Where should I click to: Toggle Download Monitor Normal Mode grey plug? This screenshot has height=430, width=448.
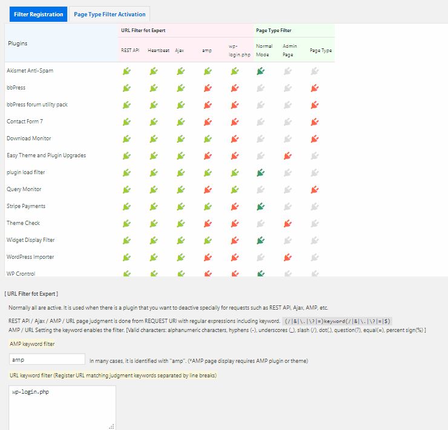pos(260,139)
